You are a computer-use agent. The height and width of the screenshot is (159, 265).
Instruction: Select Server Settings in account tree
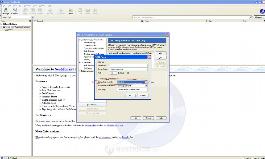90,43
